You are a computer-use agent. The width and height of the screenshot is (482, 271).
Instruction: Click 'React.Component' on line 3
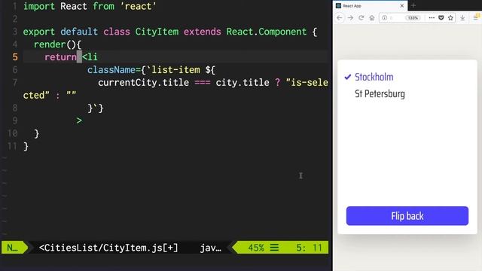coord(267,32)
